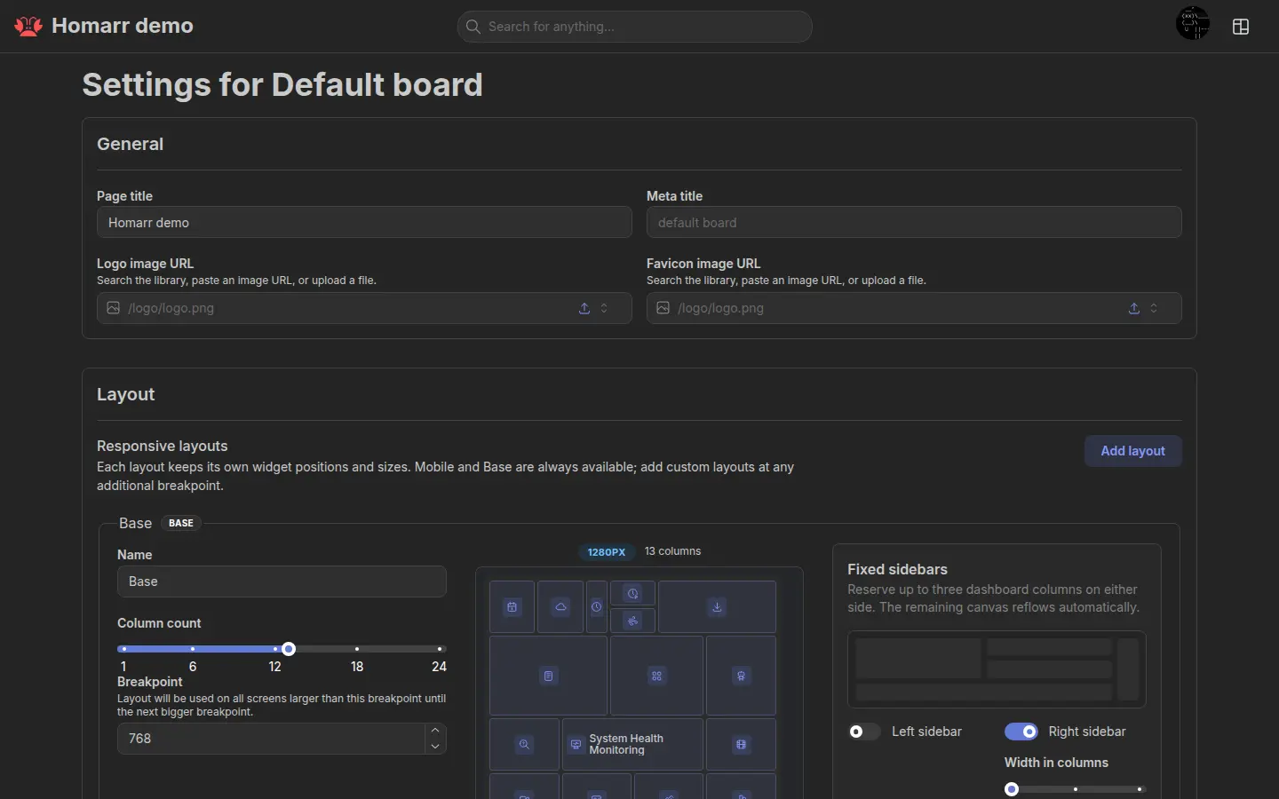Click the Width in columns label
This screenshot has height=799, width=1279.
click(x=1056, y=763)
